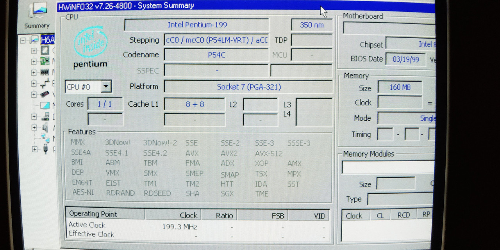Click the empty Memory Modules selector box
500x250 pixels.
(388, 167)
